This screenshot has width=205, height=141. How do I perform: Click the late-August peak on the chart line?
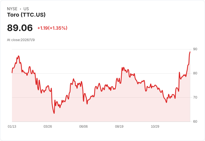click(x=124, y=67)
